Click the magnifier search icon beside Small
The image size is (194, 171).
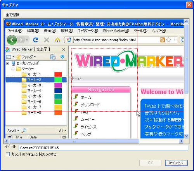coord(24,131)
